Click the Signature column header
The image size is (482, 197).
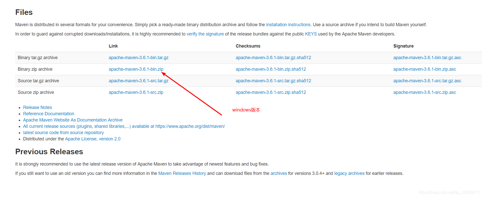point(403,46)
